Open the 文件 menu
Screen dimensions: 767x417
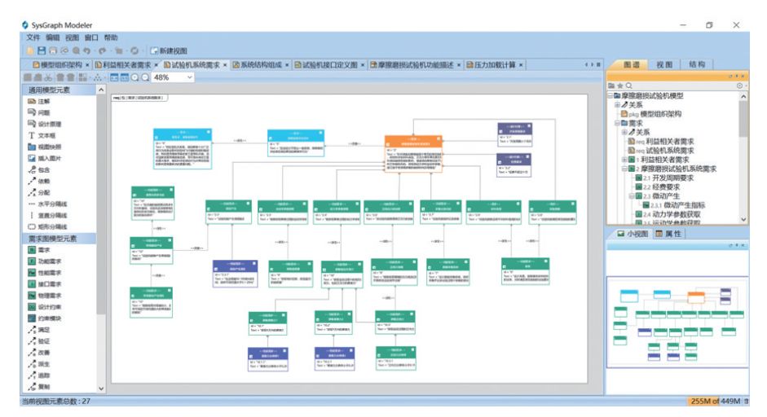[x=33, y=37]
